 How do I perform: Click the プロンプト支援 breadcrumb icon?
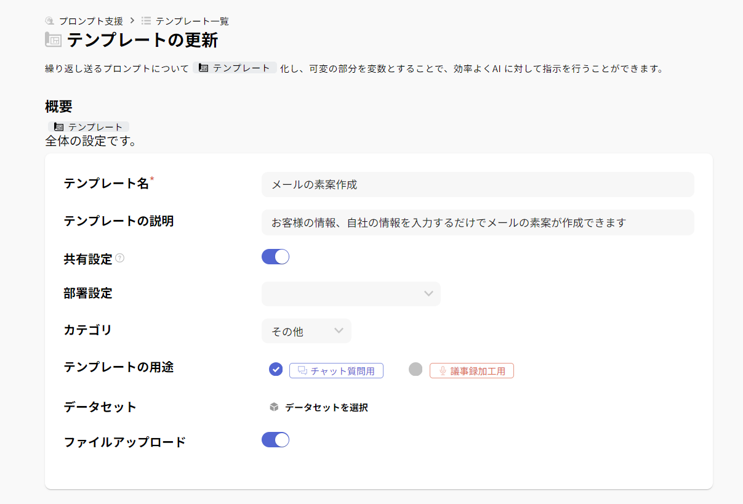[50, 21]
